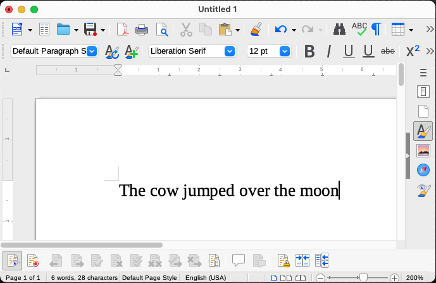Expand hidden standard toolbar items chevron

(429, 29)
